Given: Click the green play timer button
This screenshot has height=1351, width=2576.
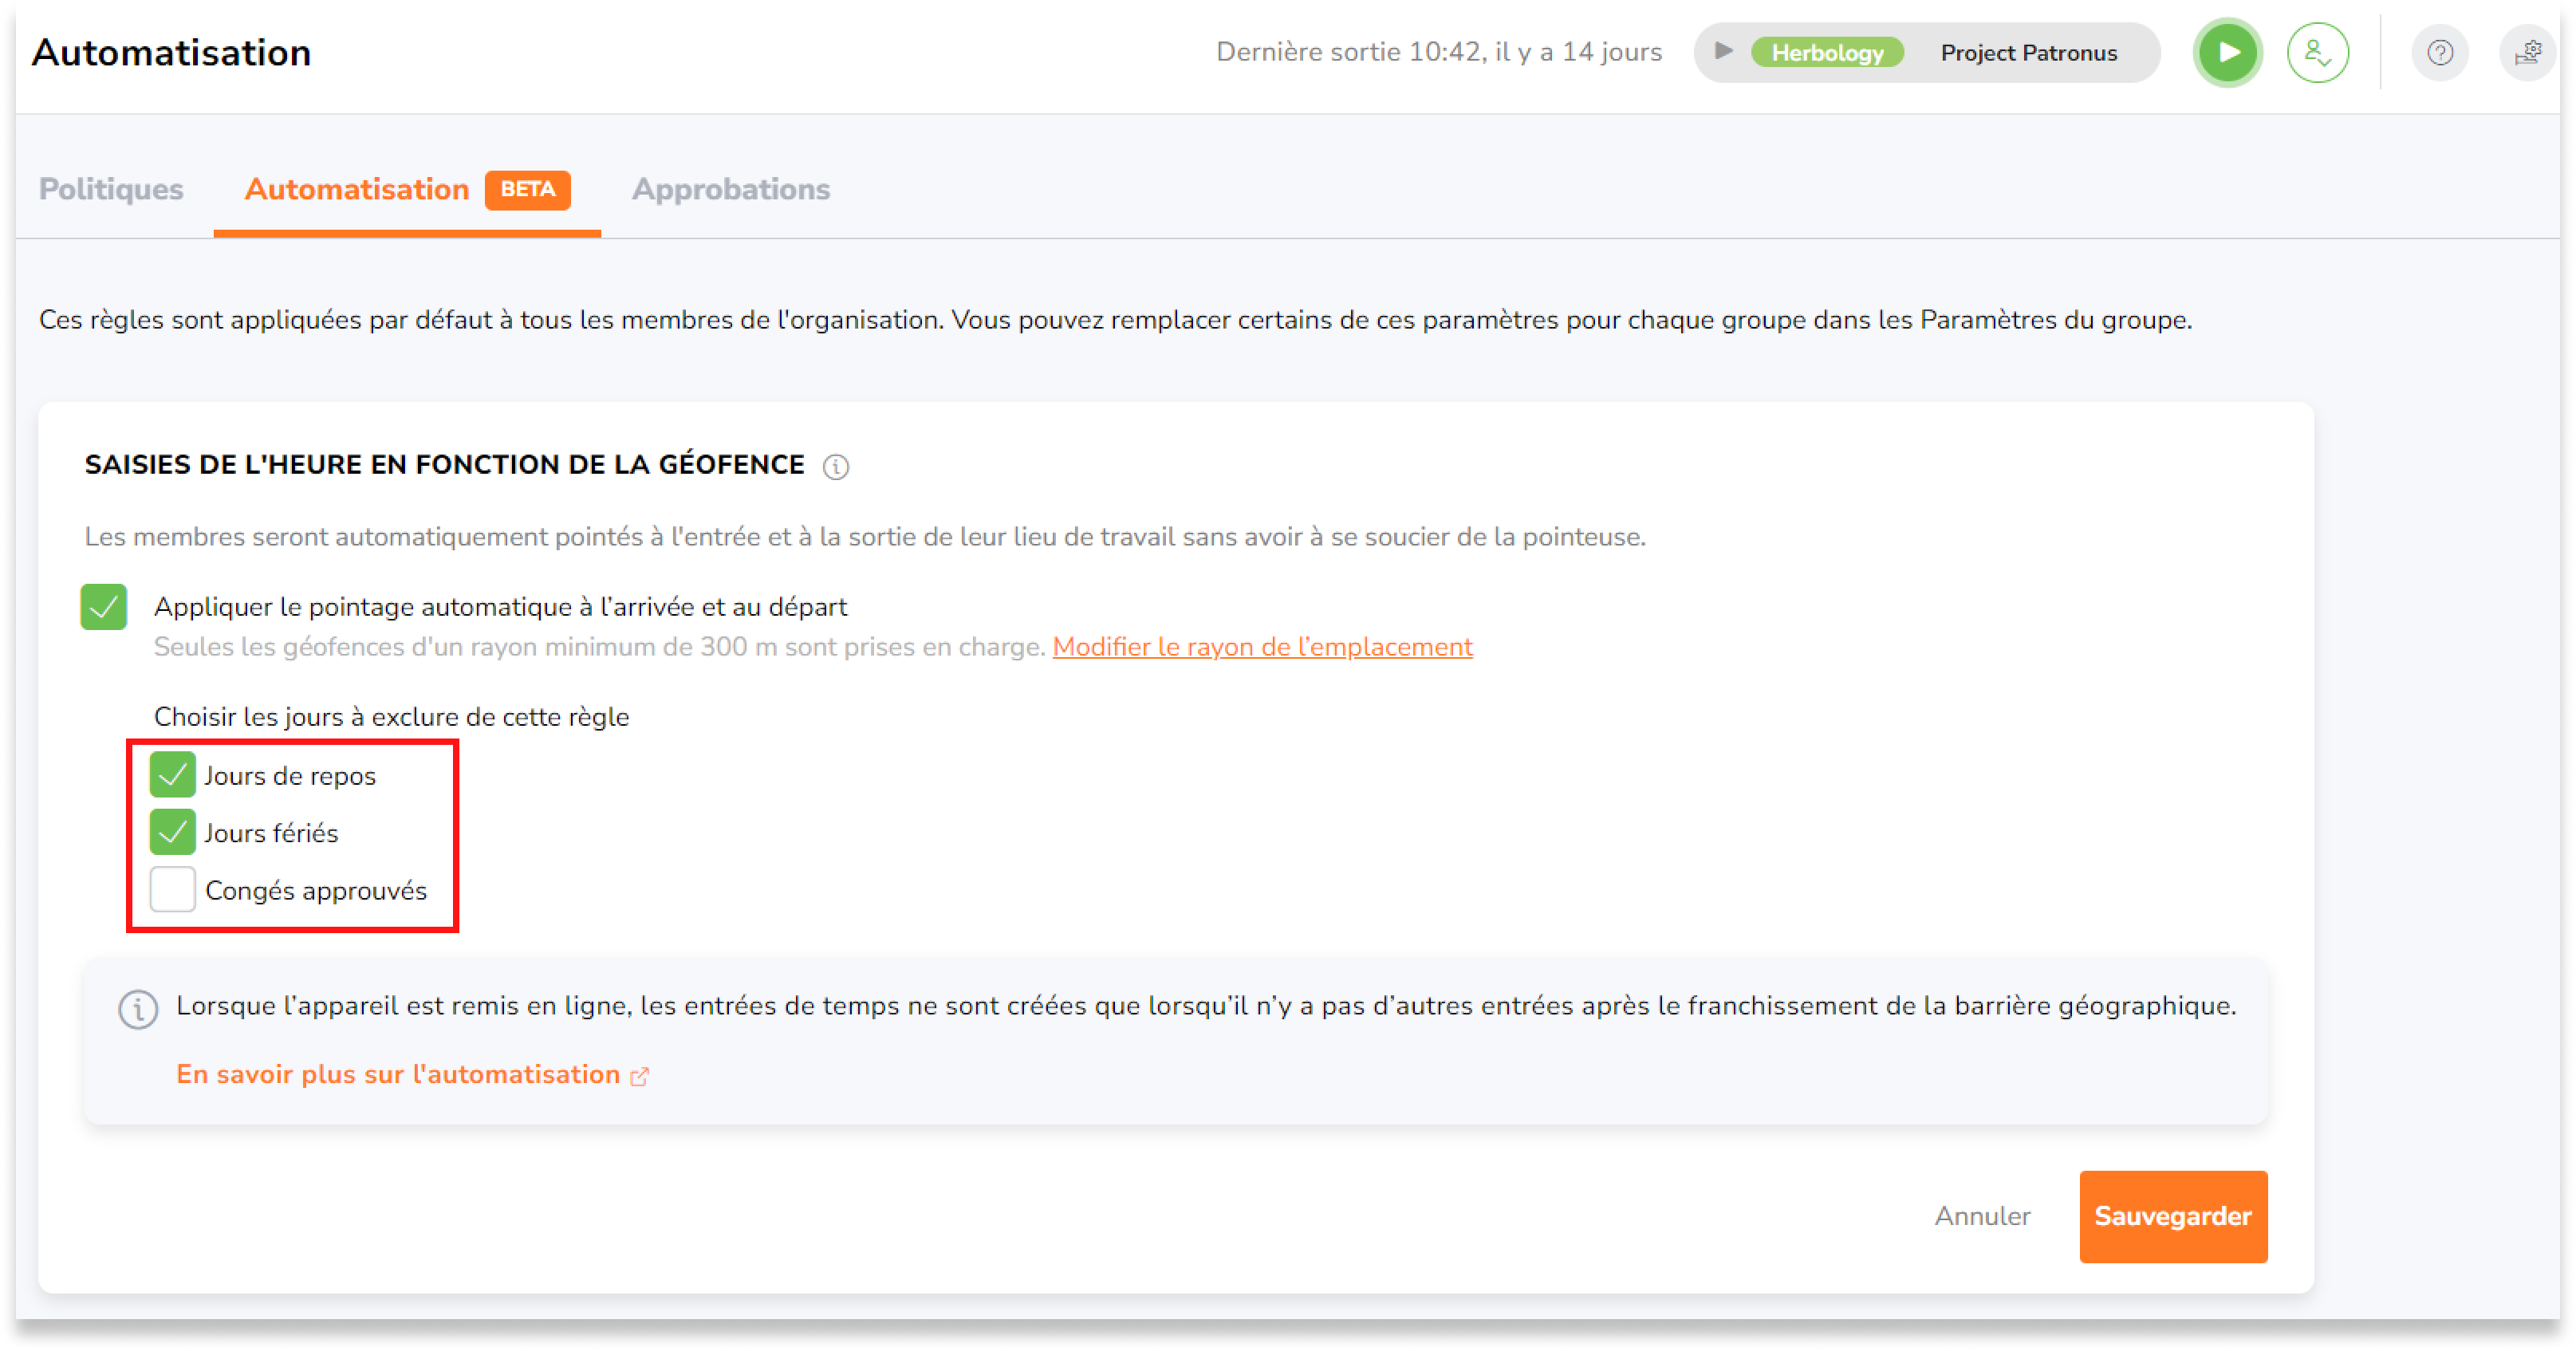Looking at the screenshot, I should tap(2227, 53).
